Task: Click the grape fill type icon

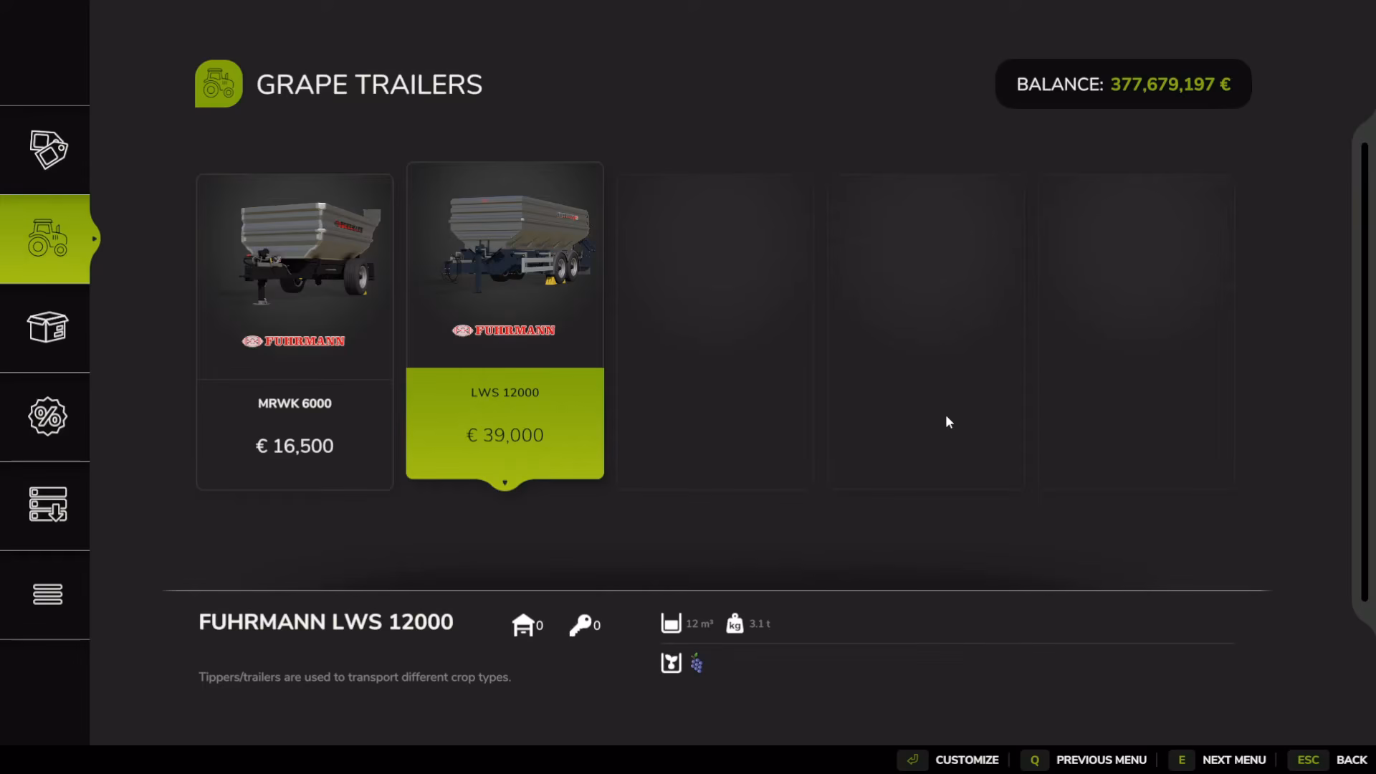Action: click(x=697, y=664)
